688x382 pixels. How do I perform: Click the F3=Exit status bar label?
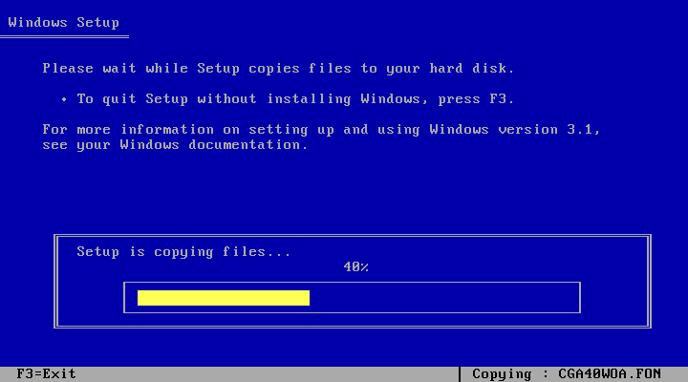point(46,374)
